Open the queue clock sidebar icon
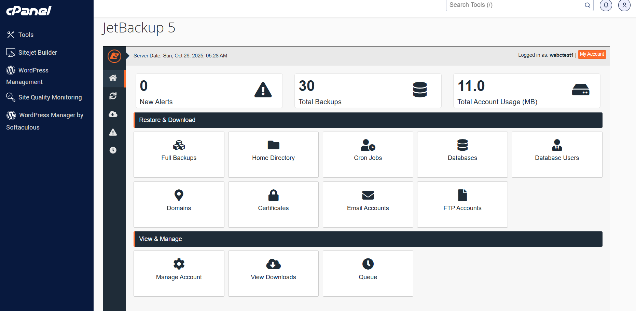 [x=113, y=150]
